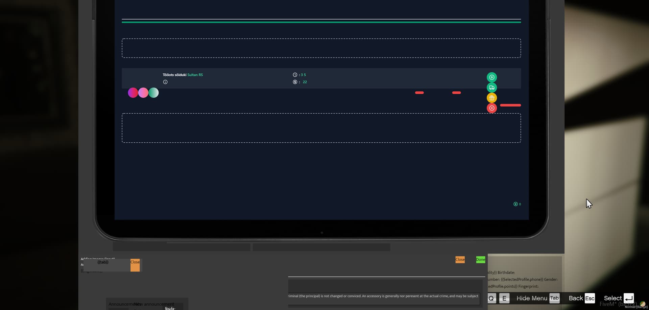Click the coin balance icon showing 0

point(515,204)
